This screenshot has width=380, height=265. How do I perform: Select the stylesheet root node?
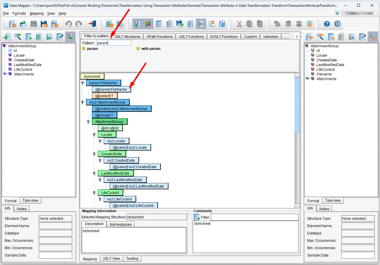coord(92,76)
